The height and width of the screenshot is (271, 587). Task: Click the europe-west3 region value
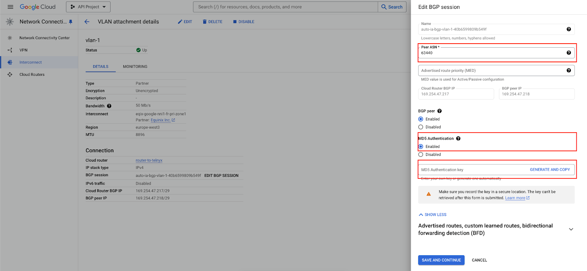147,127
